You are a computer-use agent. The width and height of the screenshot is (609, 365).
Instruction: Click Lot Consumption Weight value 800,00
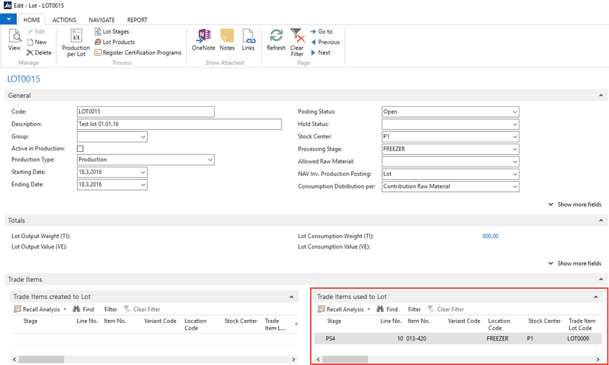pyautogui.click(x=490, y=236)
